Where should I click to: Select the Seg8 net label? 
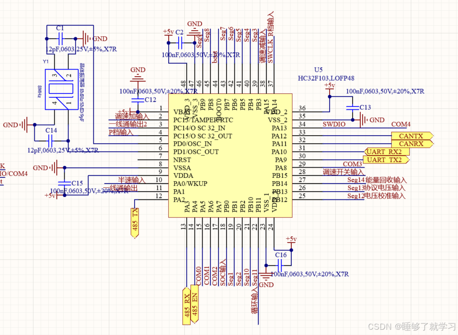207,35
